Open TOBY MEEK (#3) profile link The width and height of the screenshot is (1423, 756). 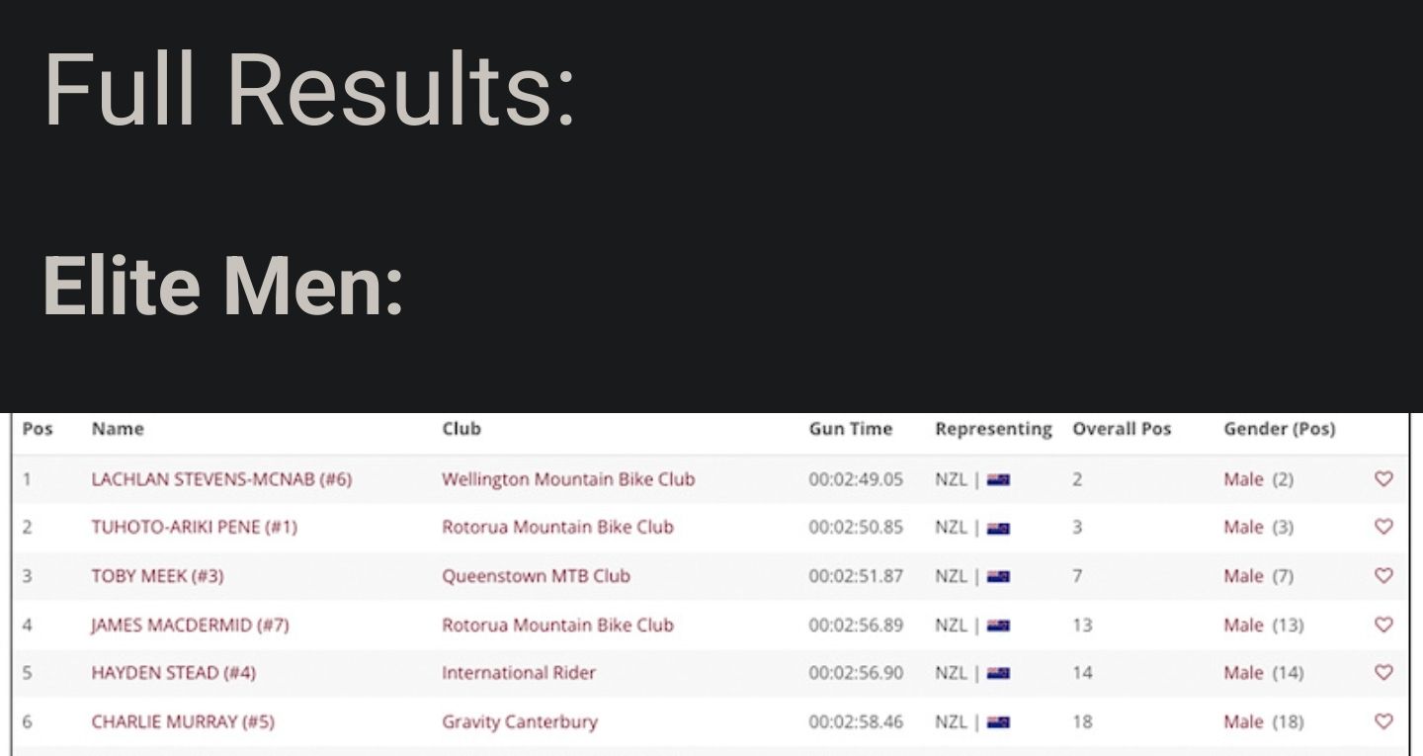(157, 575)
